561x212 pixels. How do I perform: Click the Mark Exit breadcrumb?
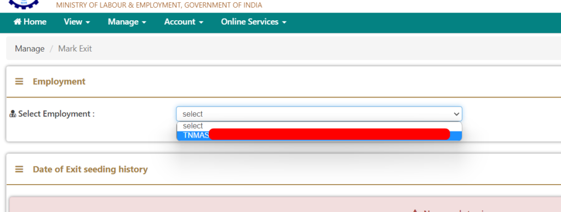[75, 49]
